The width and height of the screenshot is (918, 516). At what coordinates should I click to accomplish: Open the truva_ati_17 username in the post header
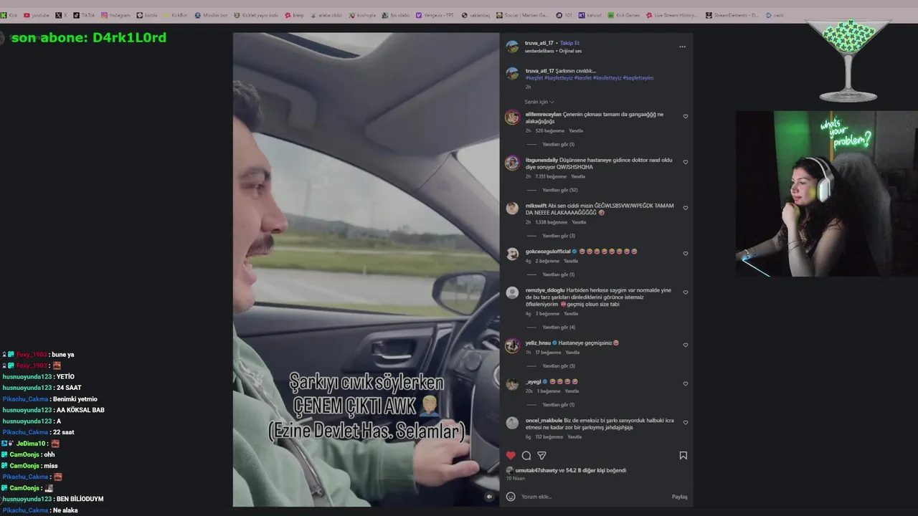[x=539, y=43]
